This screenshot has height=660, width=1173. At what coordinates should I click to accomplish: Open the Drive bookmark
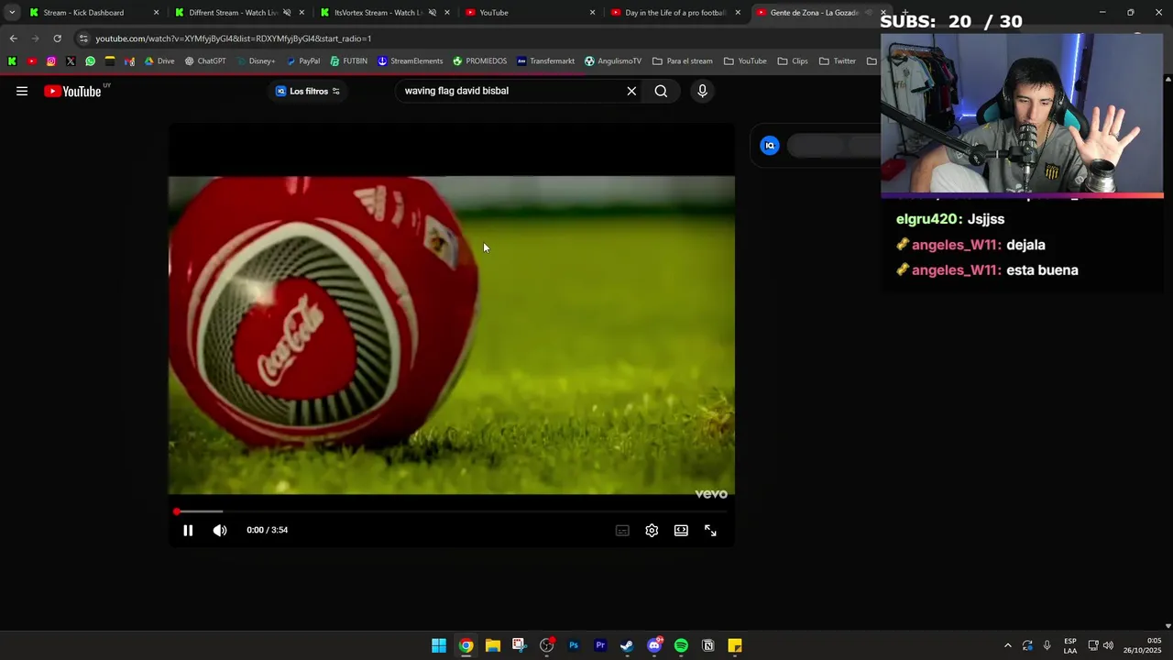coord(159,61)
